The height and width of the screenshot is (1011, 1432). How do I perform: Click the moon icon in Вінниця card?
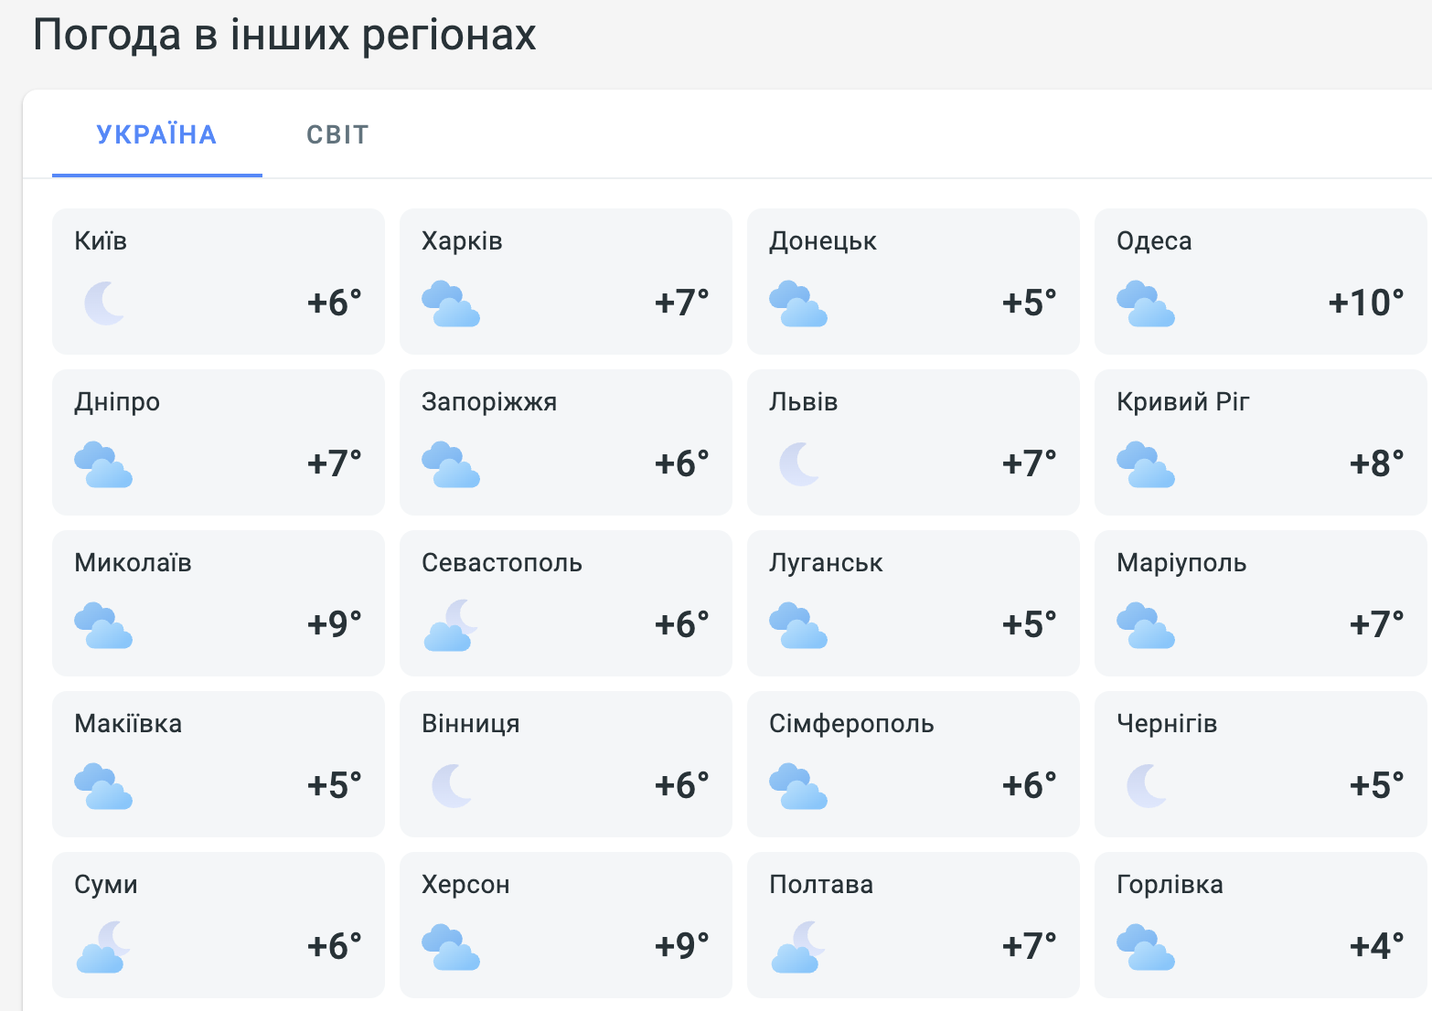(452, 786)
